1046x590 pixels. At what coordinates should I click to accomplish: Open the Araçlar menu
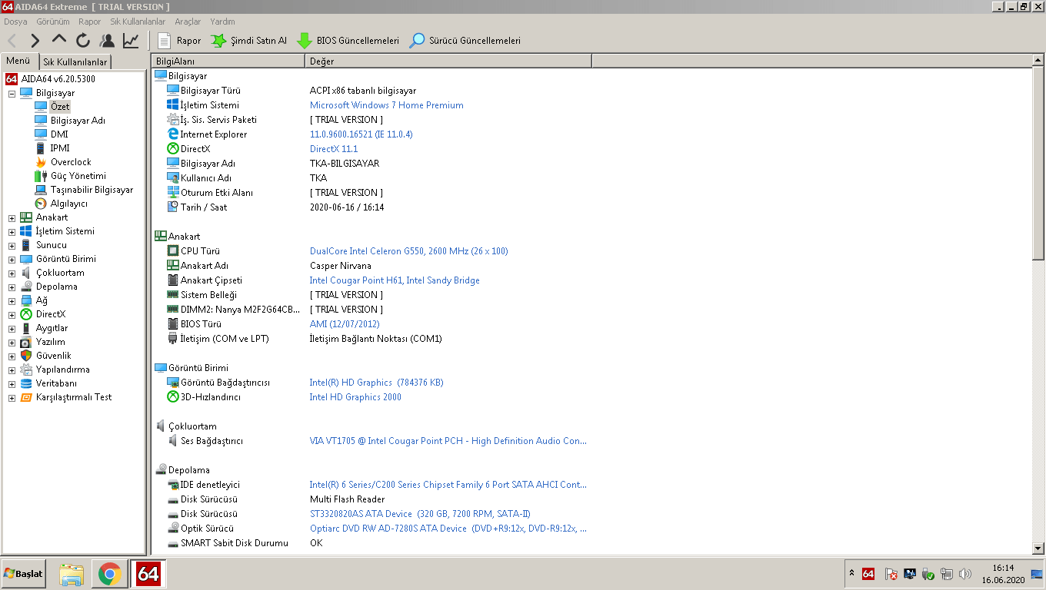[188, 22]
